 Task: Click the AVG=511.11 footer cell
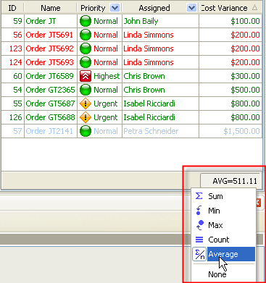pyautogui.click(x=230, y=181)
